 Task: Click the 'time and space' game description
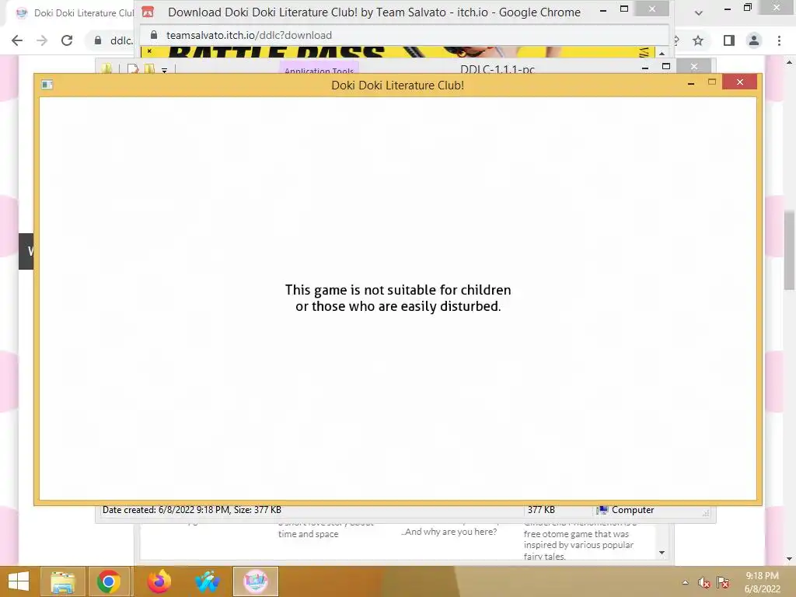click(308, 534)
